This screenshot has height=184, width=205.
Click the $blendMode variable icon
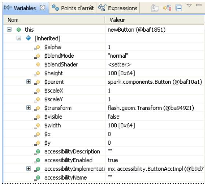(37, 56)
